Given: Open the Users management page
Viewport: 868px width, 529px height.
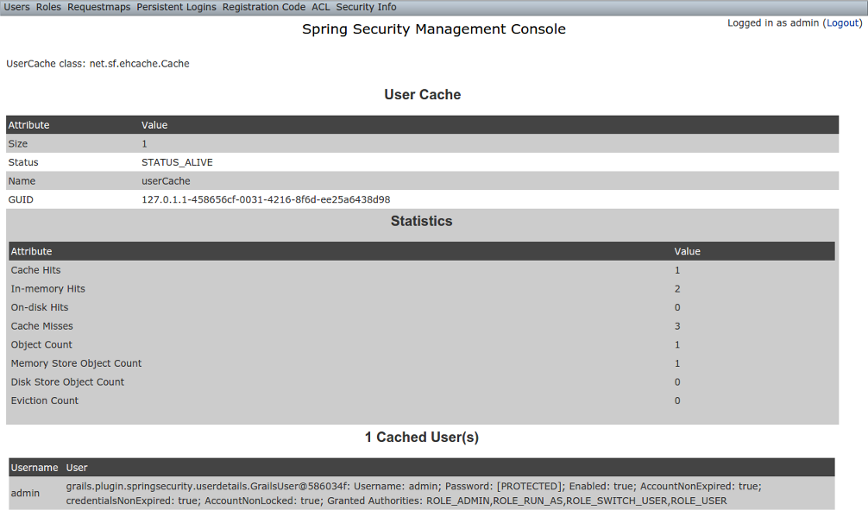Looking at the screenshot, I should 16,7.
